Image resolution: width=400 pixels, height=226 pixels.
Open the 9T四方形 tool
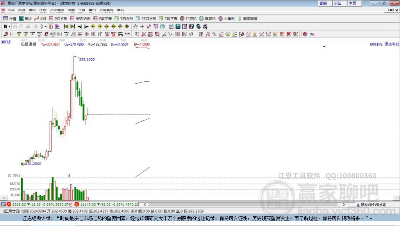[146, 19]
